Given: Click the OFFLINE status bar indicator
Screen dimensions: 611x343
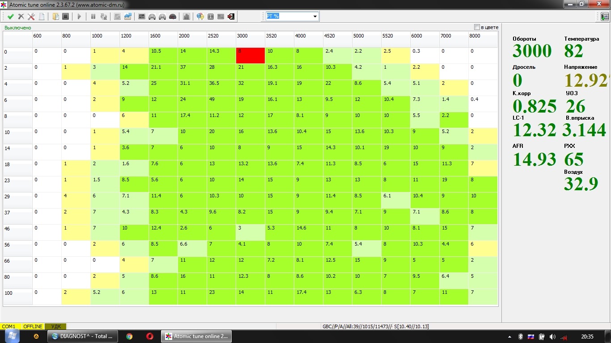Looking at the screenshot, I should click(x=33, y=326).
